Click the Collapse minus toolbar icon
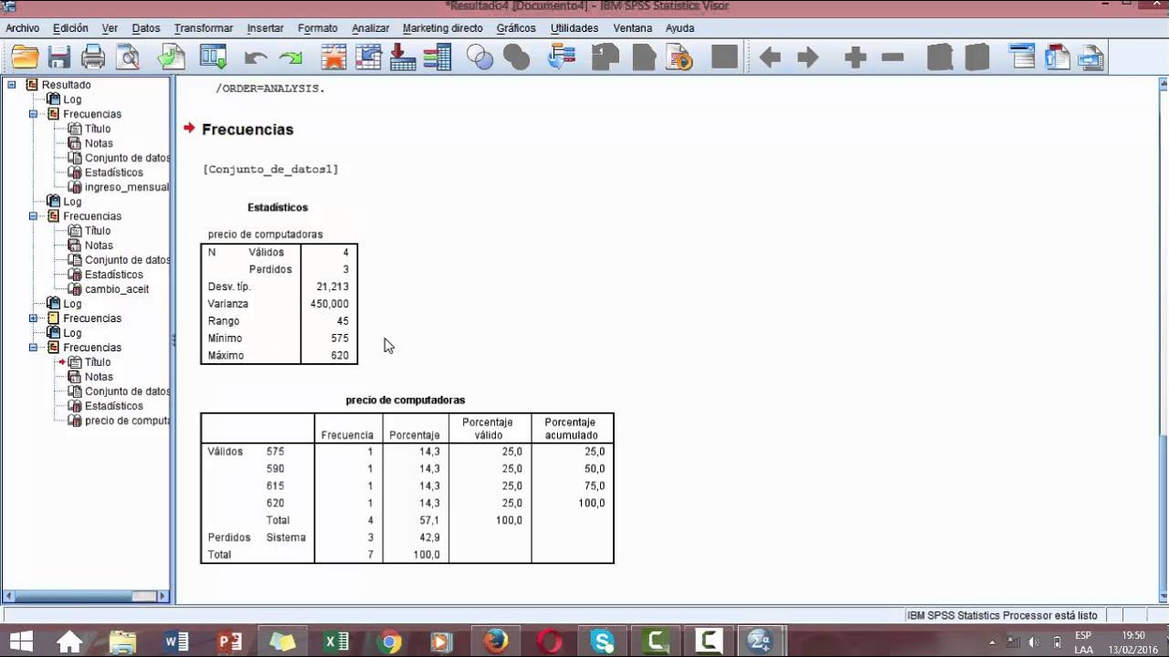 (x=893, y=58)
